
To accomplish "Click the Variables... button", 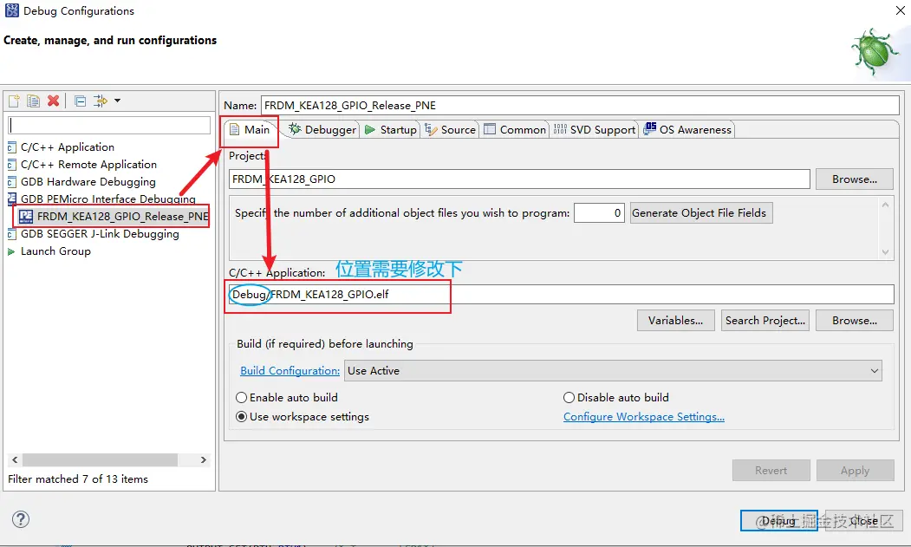I will click(676, 320).
